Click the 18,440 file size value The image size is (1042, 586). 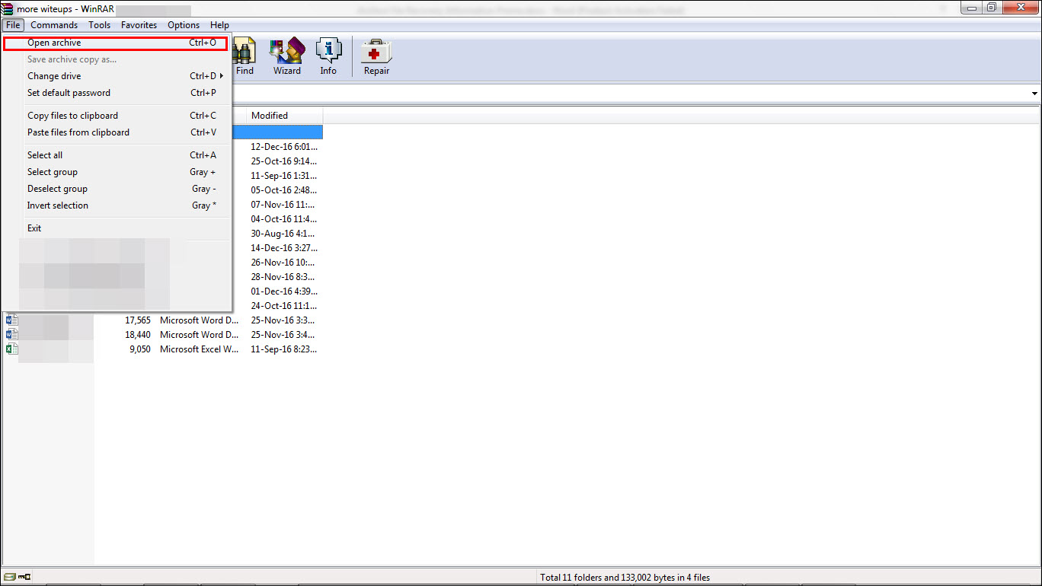[x=138, y=335]
